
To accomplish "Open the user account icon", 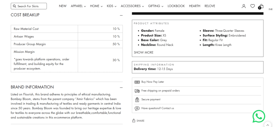I will [x=244, y=6].
